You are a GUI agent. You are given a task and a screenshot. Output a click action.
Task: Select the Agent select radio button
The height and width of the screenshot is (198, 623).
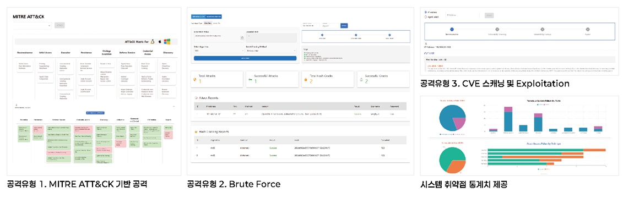(426, 16)
